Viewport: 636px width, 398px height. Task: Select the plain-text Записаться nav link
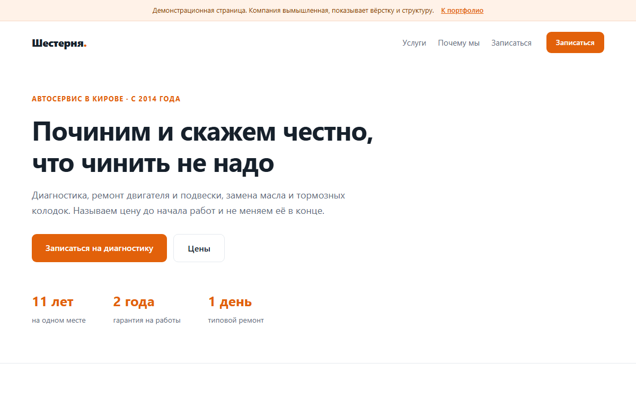click(511, 43)
